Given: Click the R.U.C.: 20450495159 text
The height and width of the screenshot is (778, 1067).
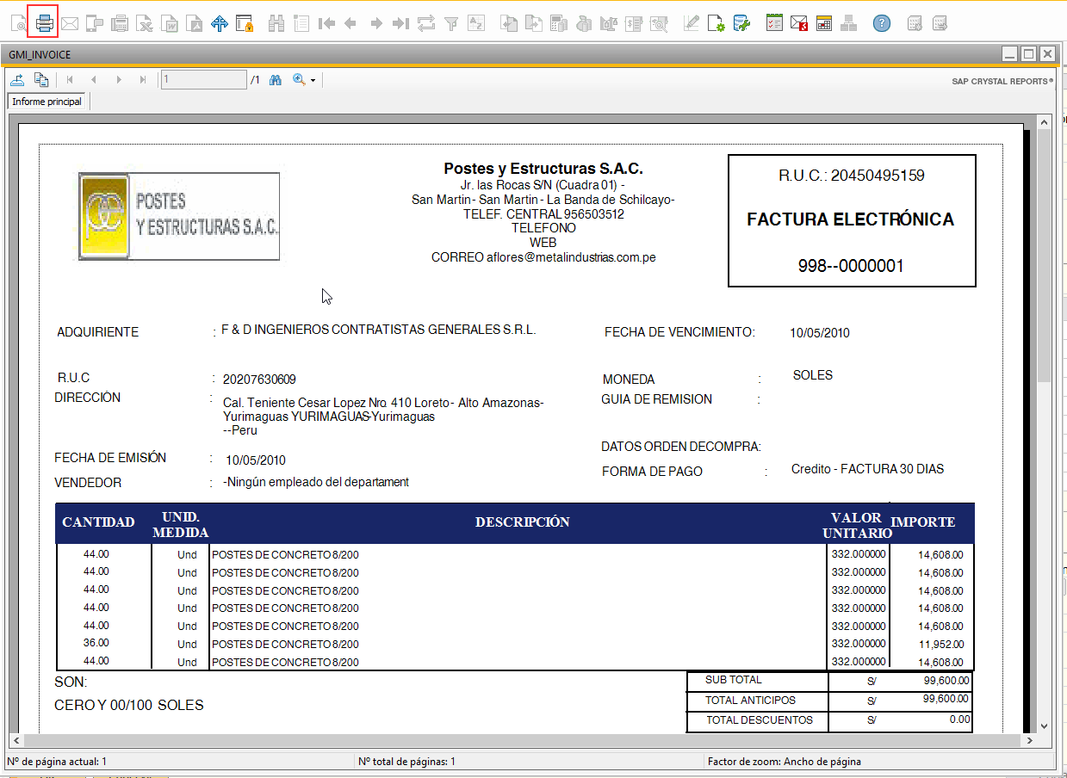Looking at the screenshot, I should pos(852,176).
